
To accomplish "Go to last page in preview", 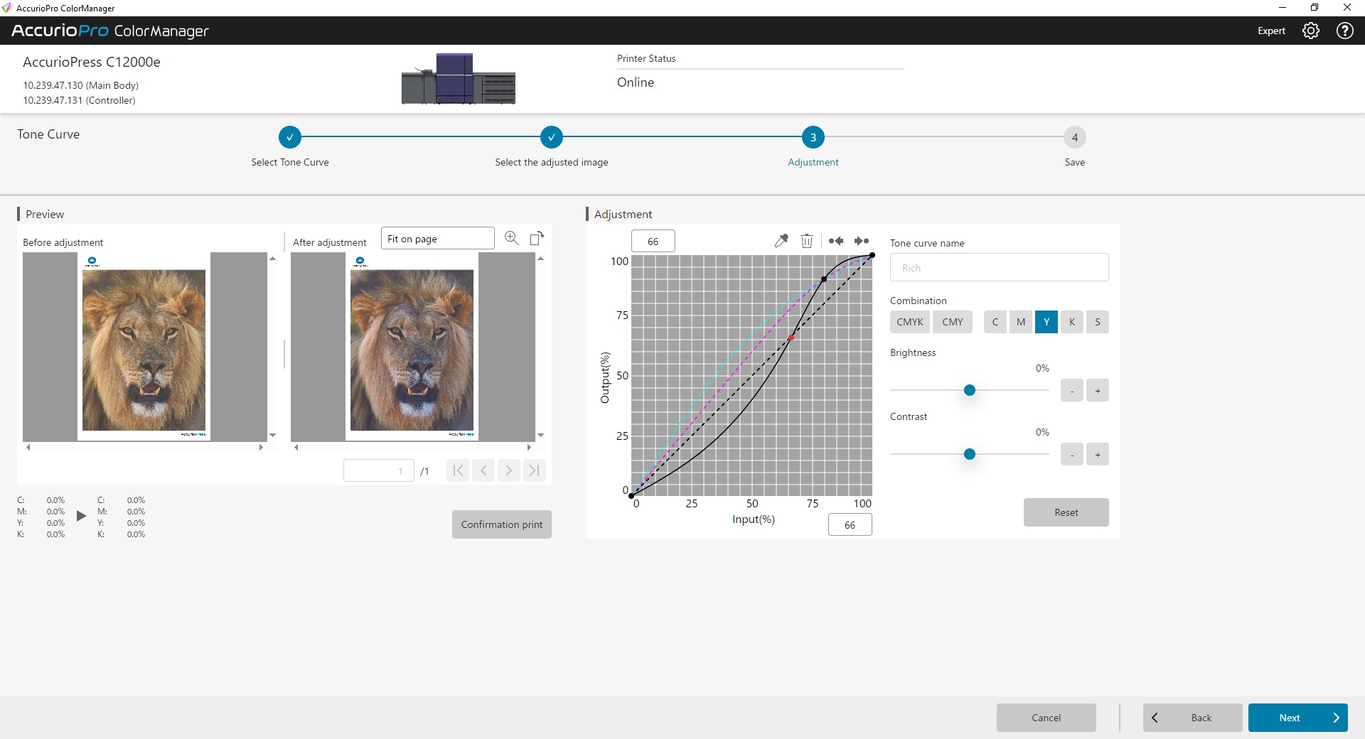I will (x=535, y=470).
